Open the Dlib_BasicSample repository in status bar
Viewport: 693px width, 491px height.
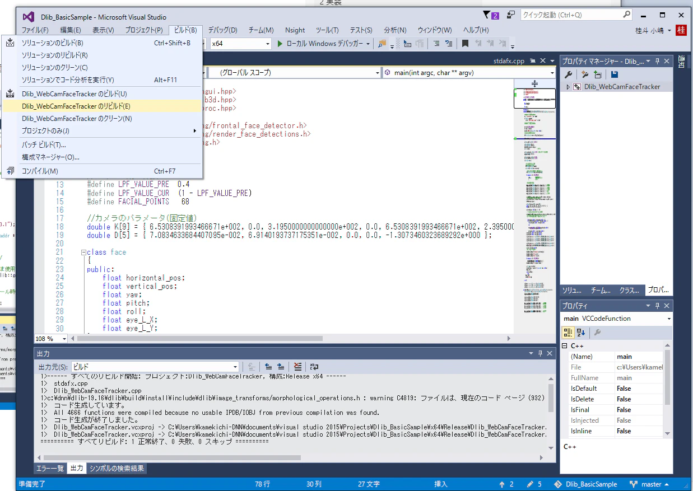[x=585, y=484]
